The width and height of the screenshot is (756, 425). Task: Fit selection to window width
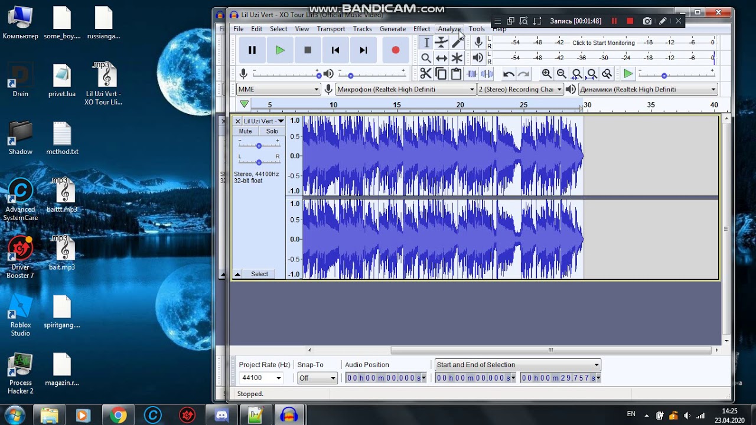click(x=576, y=74)
